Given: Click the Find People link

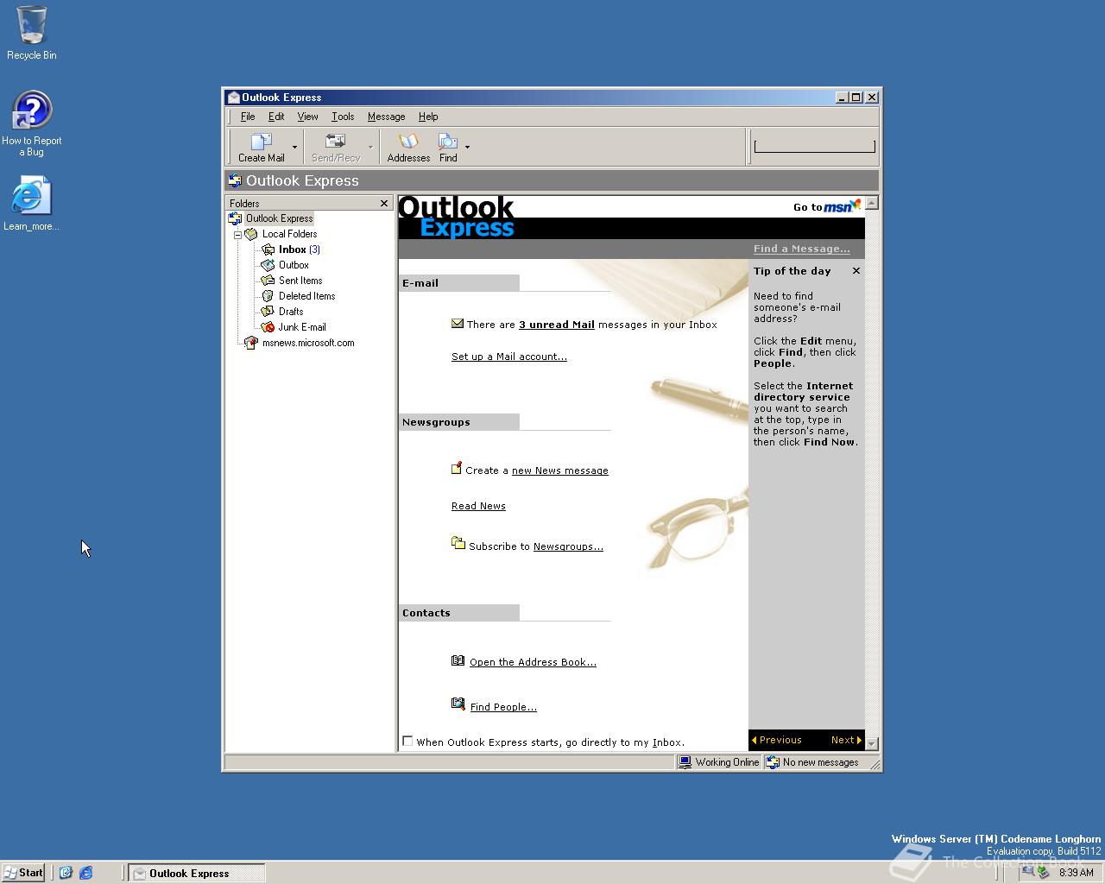Looking at the screenshot, I should 503,707.
